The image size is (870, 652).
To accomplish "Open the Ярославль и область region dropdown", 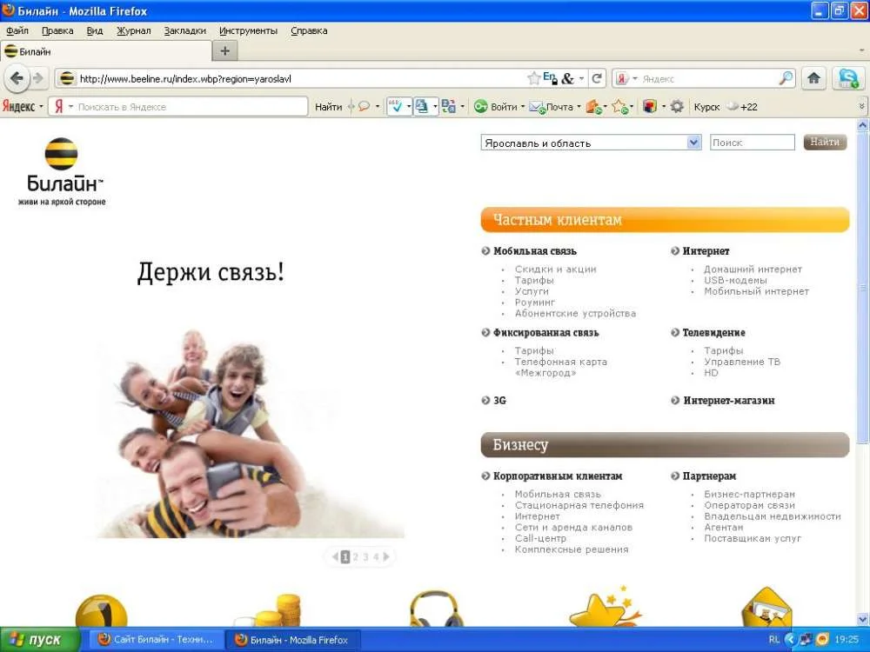I will 591,143.
